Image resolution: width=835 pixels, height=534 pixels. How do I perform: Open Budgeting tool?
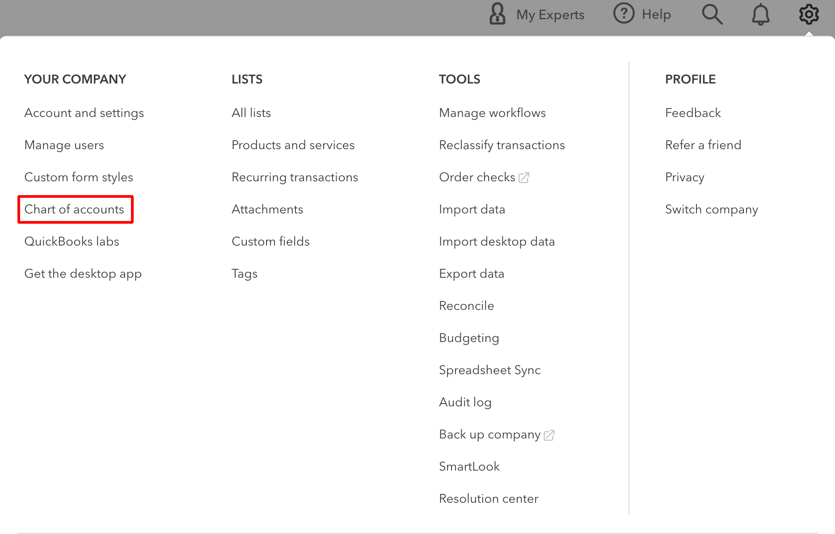[469, 338]
